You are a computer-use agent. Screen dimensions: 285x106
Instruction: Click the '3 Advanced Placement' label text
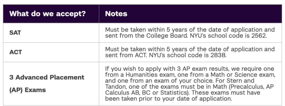(x=47, y=77)
